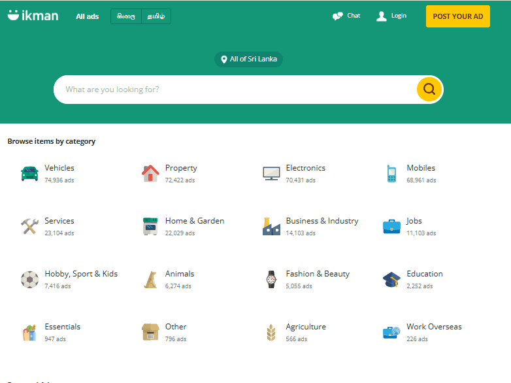The image size is (511, 383).
Task: Click the graduation cap Education icon
Action: coord(391,279)
